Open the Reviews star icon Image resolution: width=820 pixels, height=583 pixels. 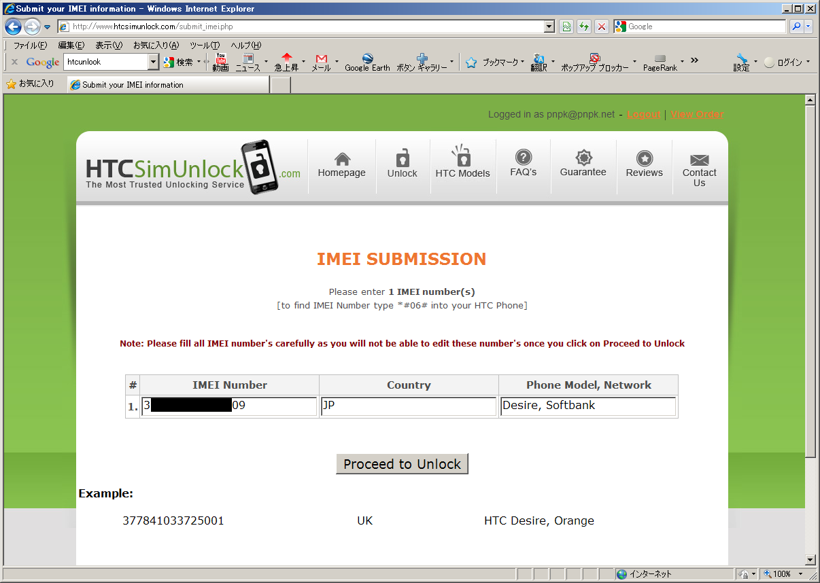pyautogui.click(x=645, y=158)
